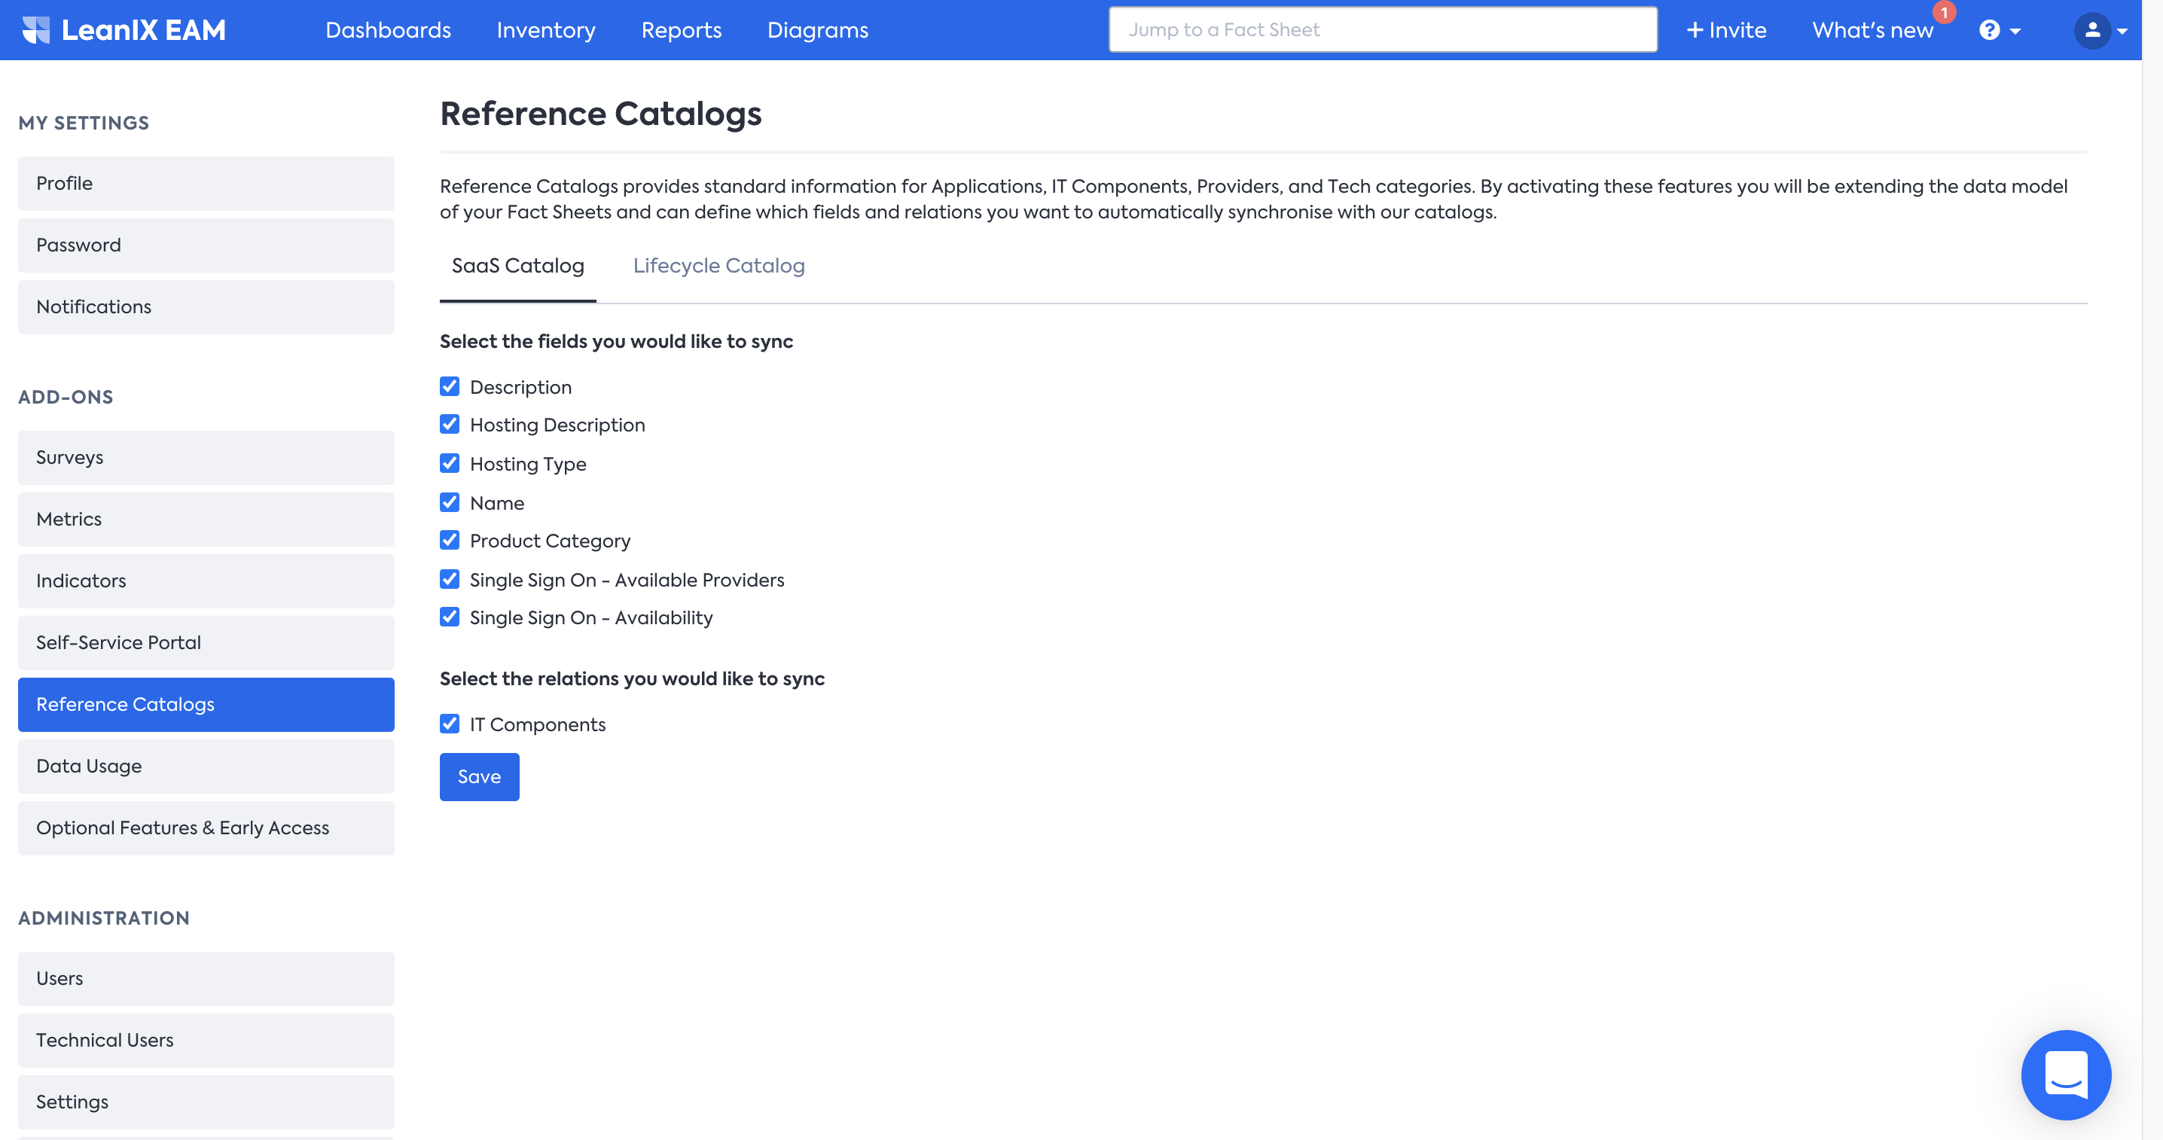The image size is (2163, 1140).
Task: Uncheck the Description field checkbox
Action: (449, 387)
